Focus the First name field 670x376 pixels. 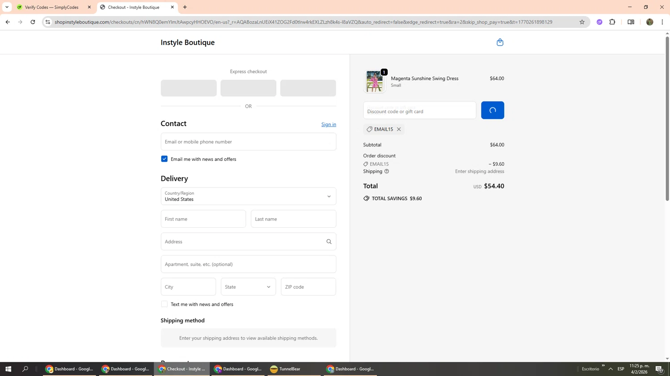(203, 219)
